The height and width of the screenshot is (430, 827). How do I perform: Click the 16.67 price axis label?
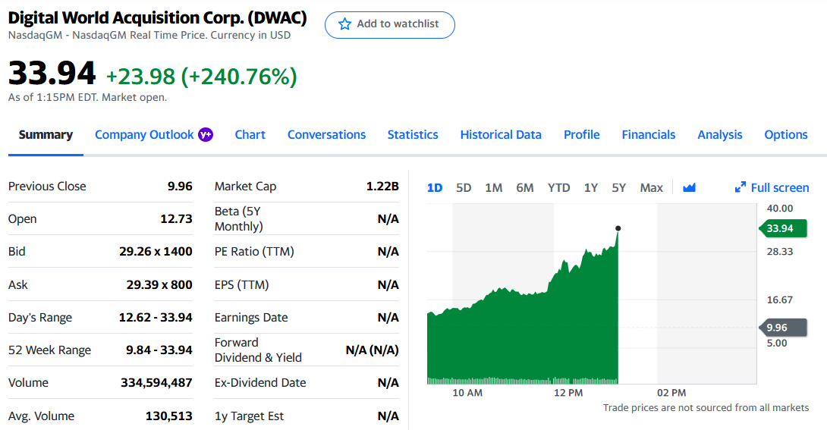point(779,300)
